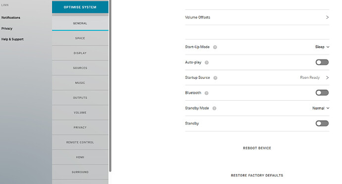
Task: Expand Volume Offsets chevron
Action: [327, 17]
